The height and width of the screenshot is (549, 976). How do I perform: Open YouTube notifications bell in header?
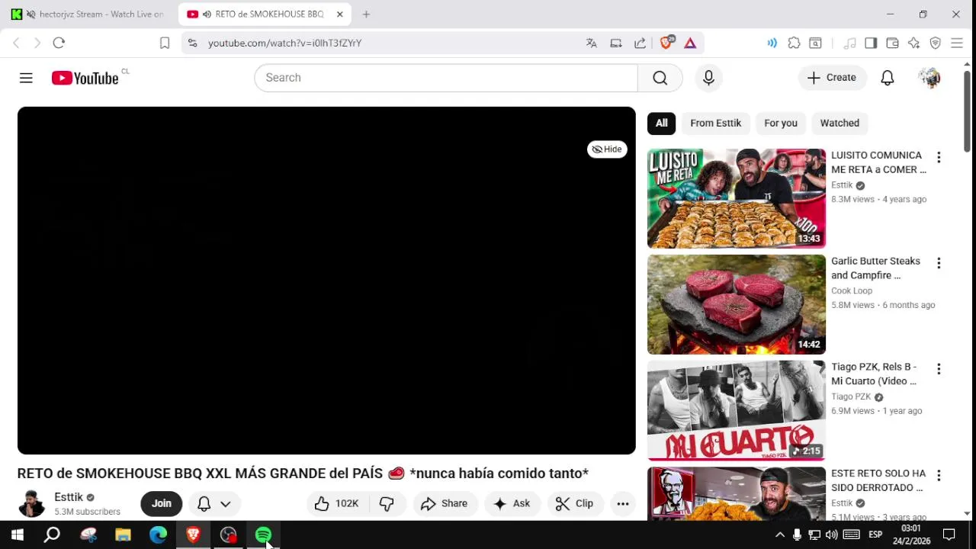888,78
